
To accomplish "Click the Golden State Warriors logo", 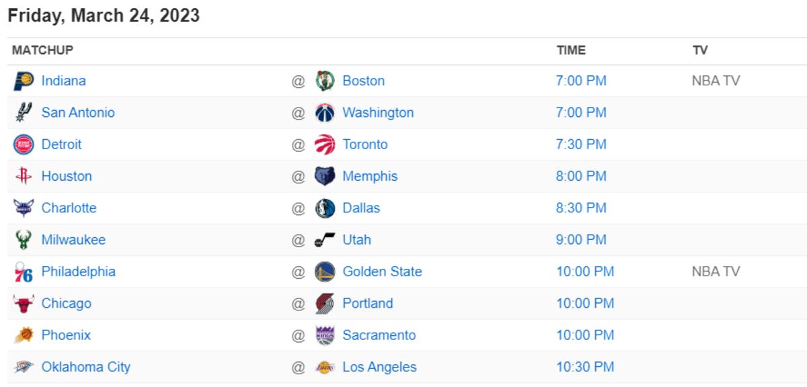I will pos(325,271).
